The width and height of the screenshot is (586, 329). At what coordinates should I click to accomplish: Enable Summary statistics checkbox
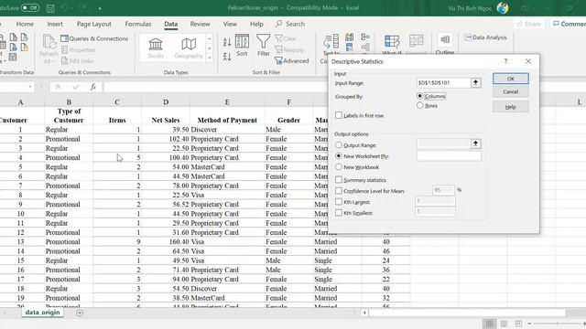pos(339,180)
